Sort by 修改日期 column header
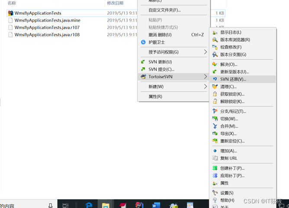289x208 pixels. [x=115, y=3]
